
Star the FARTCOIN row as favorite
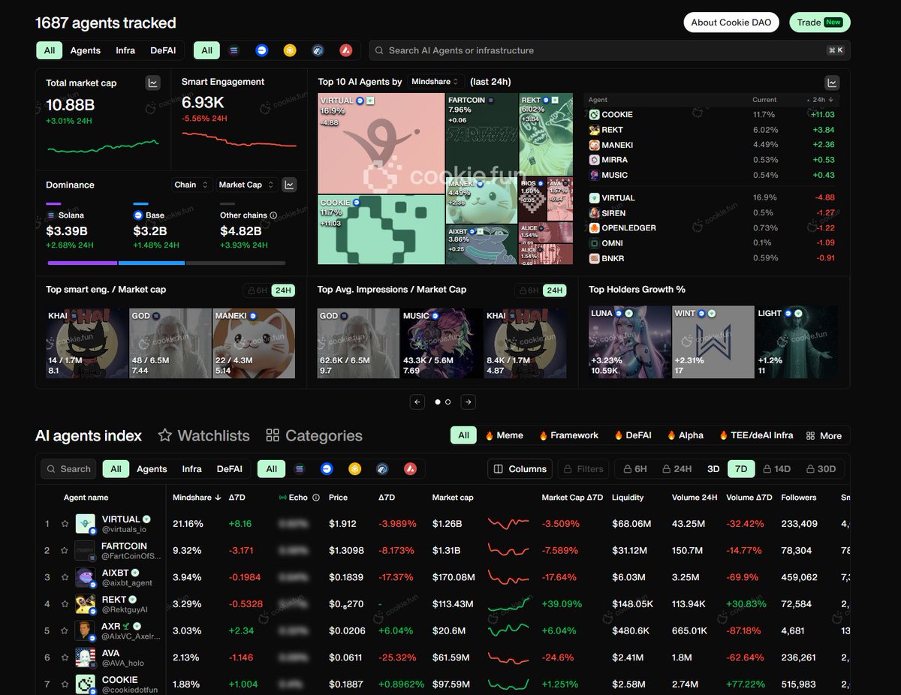[65, 551]
